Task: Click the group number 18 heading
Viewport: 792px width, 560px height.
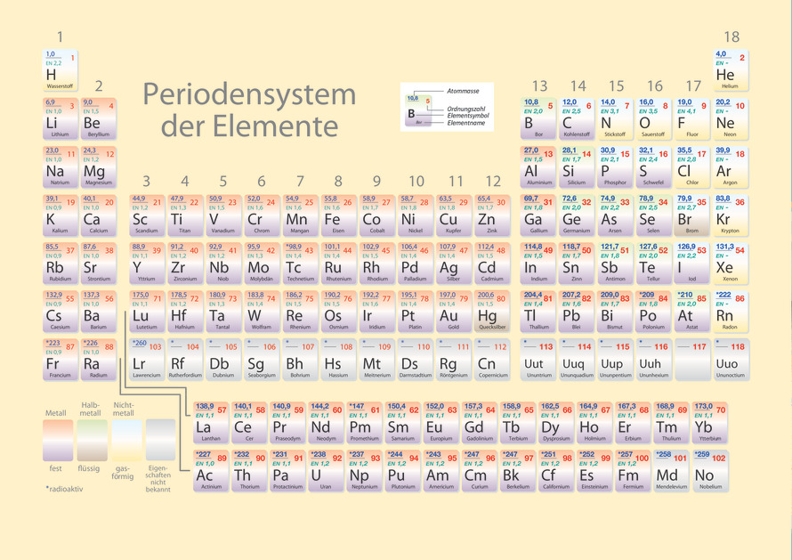Action: tap(731, 37)
